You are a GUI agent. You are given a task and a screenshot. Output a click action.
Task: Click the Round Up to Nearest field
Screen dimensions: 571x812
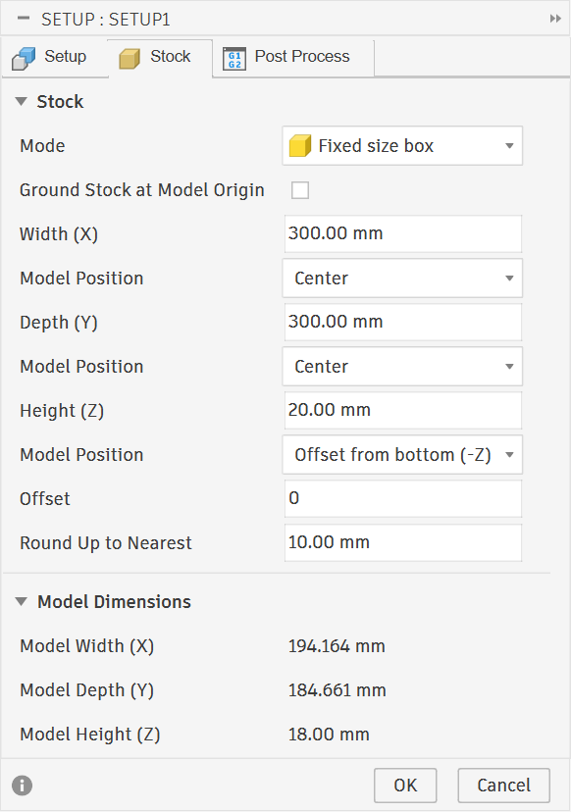pos(402,542)
